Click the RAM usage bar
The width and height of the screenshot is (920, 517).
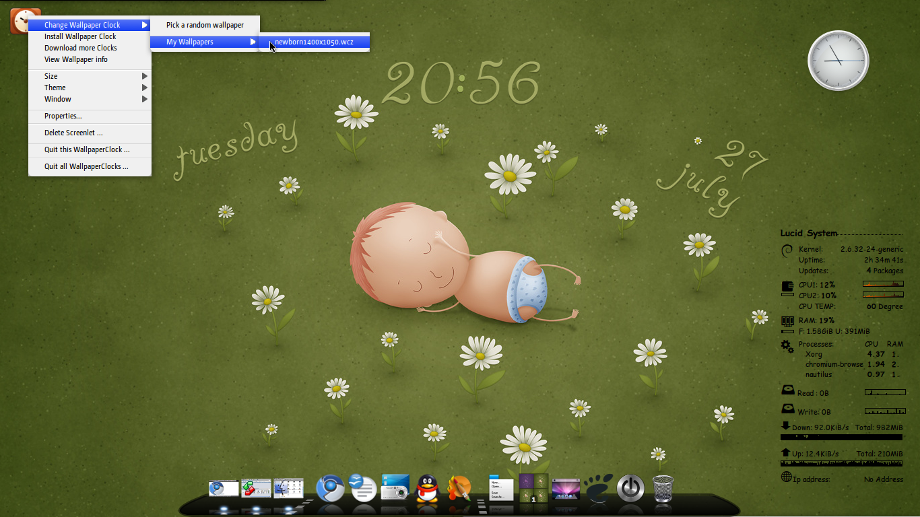pos(787,331)
